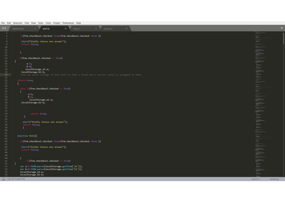Image resolution: width=285 pixels, height=202 pixels.
Task: Click 'if(frm.checkbox1.checked == true)' on line 51
Action: pyautogui.click(x=48, y=161)
